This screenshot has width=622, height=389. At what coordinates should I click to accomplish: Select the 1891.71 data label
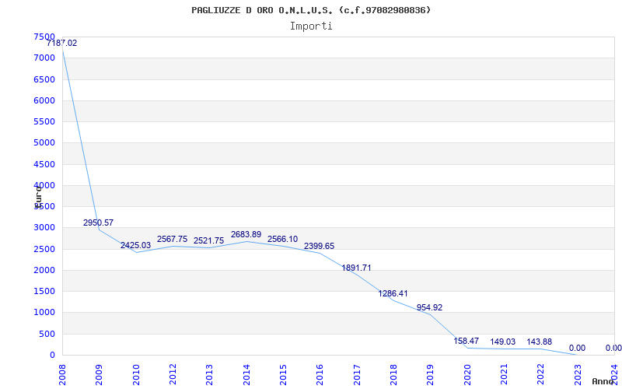[356, 268]
